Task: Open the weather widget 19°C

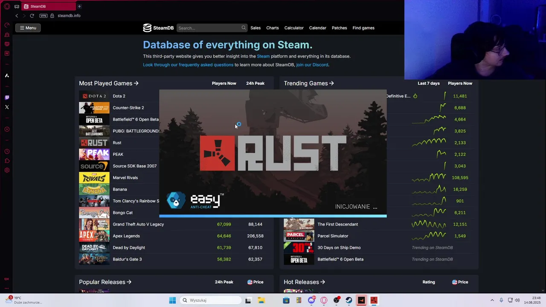Action: click(23, 300)
